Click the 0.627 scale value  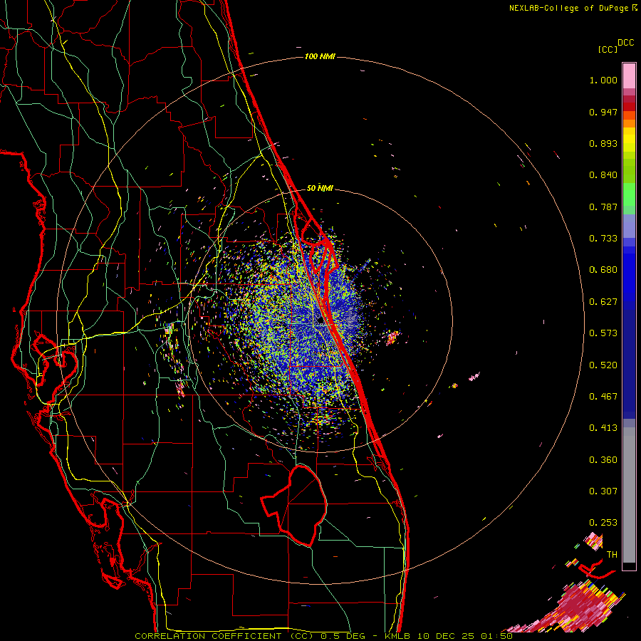603,302
